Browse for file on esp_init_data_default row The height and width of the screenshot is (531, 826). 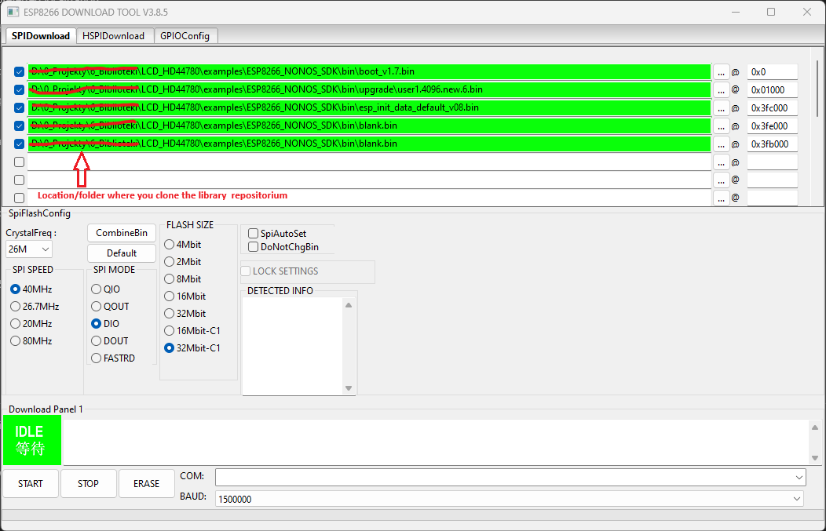tap(721, 108)
